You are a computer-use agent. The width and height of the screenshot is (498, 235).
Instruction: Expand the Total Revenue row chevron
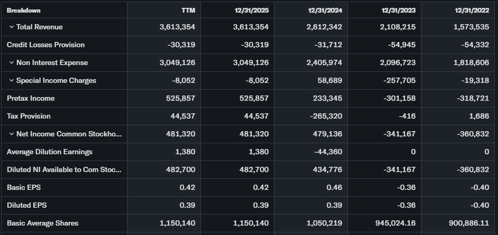(11, 27)
